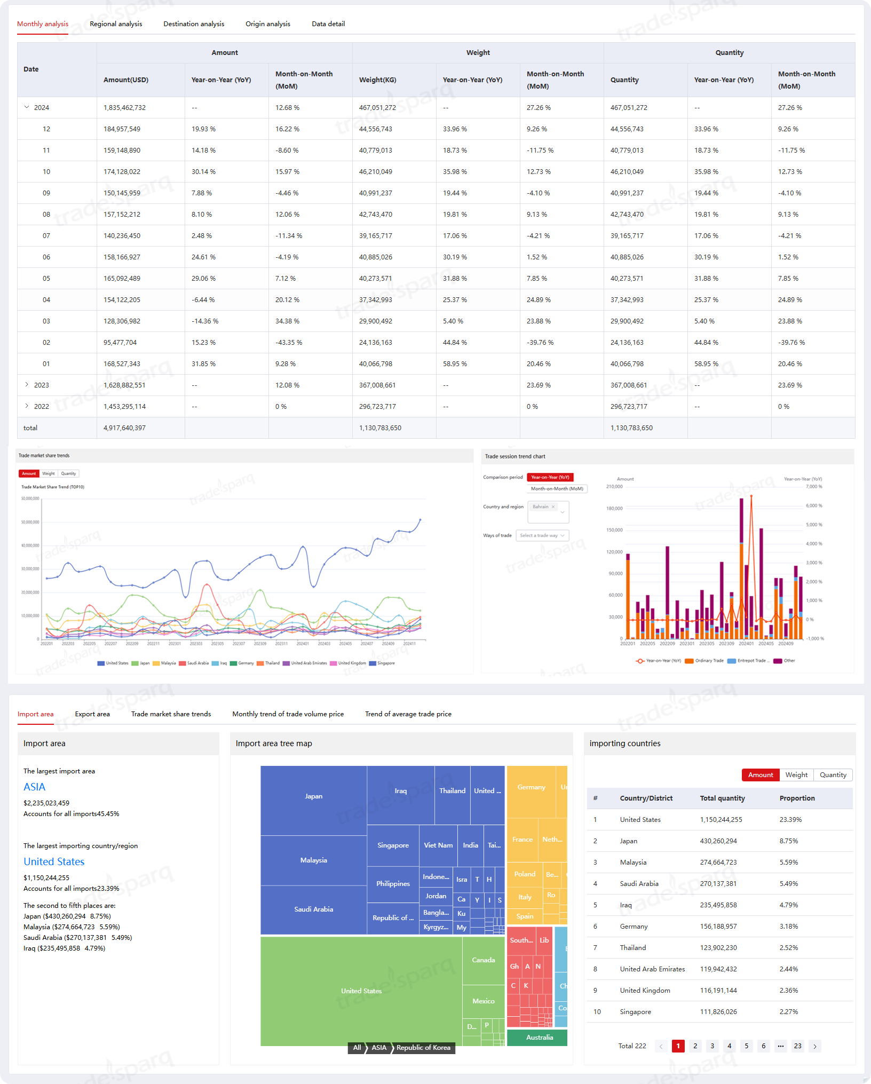Viewport: 871px width, 1084px height.
Task: Toggle Year-on-Year line legend marker
Action: coord(640,661)
